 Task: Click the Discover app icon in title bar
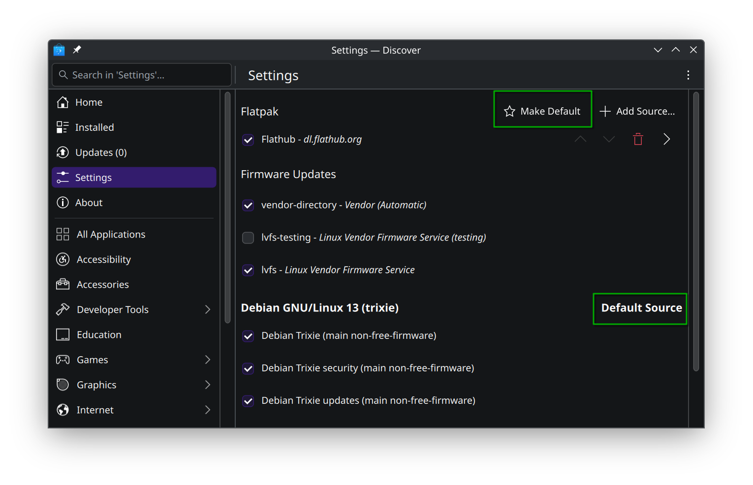pyautogui.click(x=59, y=50)
